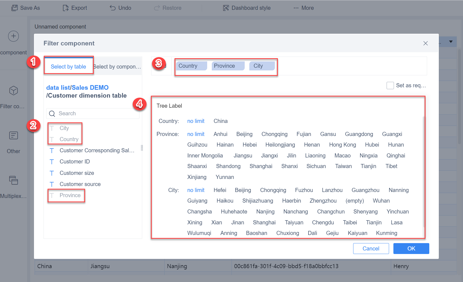Image resolution: width=463 pixels, height=282 pixels.
Task: Select China in Country row
Action: [x=220, y=121]
